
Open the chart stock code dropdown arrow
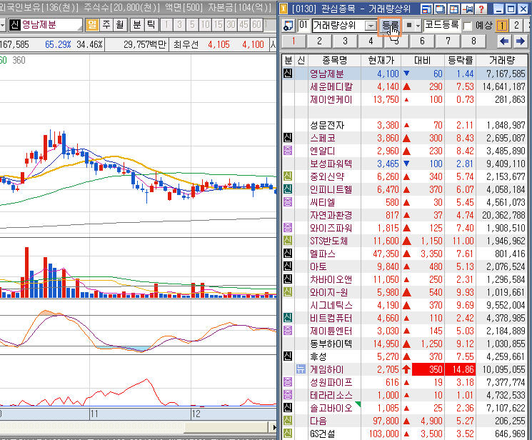[2, 25]
